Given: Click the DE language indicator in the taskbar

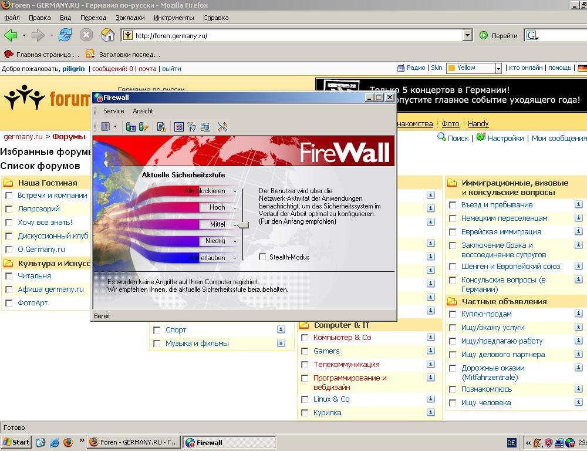Looking at the screenshot, I should pos(511,443).
